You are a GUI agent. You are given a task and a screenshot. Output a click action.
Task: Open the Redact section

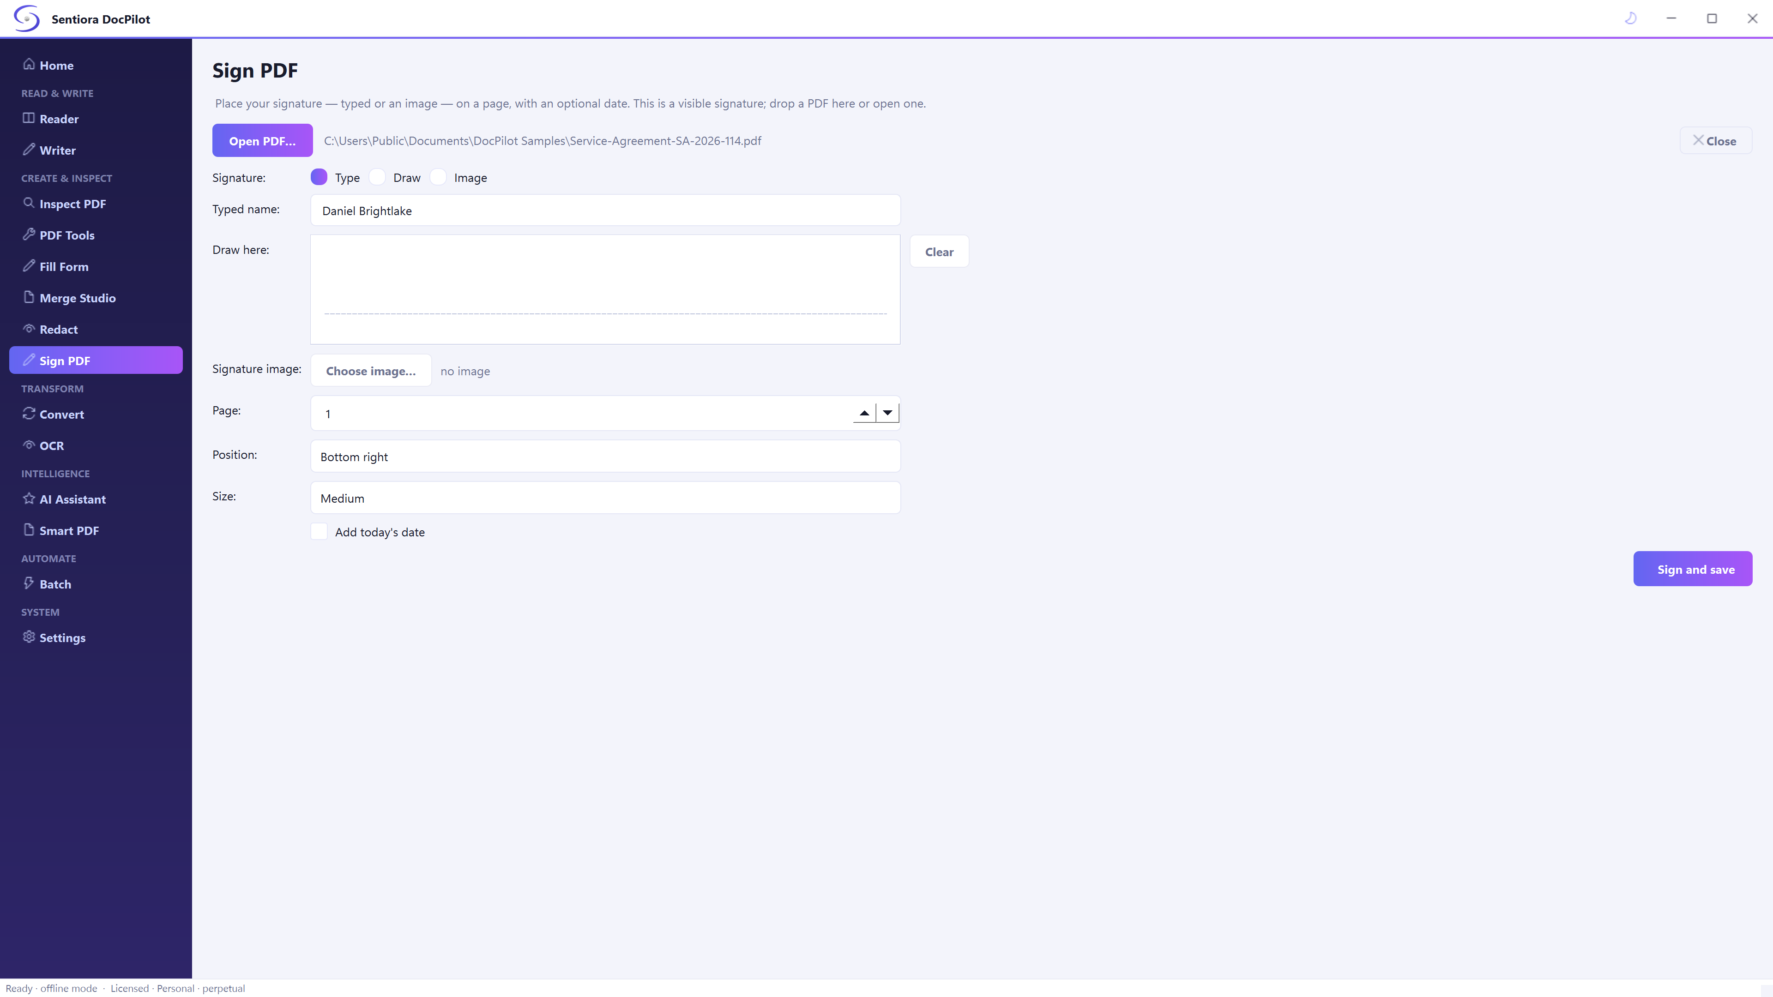pyautogui.click(x=96, y=330)
